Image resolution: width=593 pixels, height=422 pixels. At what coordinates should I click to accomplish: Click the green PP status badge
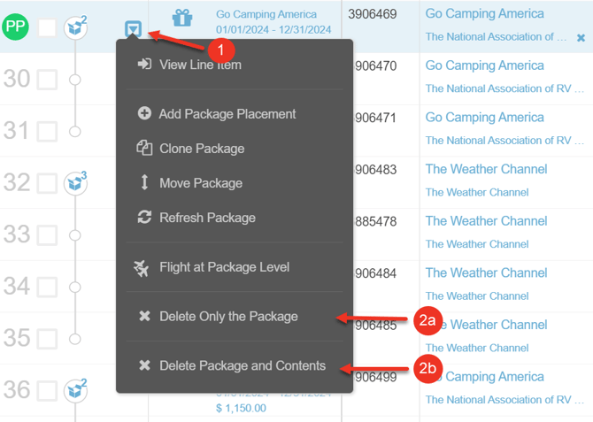pyautogui.click(x=15, y=27)
